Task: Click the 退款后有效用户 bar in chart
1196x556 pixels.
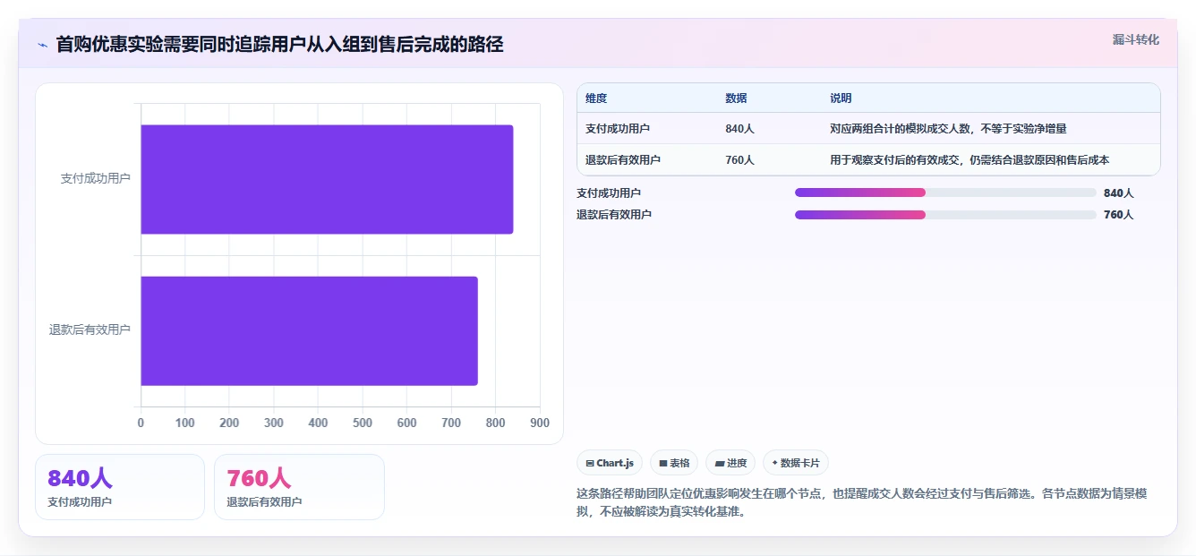Action: (309, 330)
